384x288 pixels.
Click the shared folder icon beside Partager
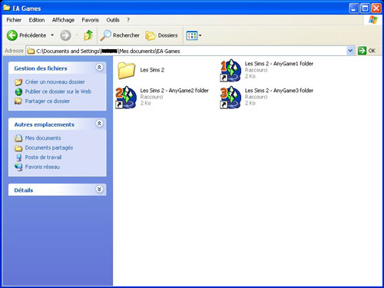[18, 101]
